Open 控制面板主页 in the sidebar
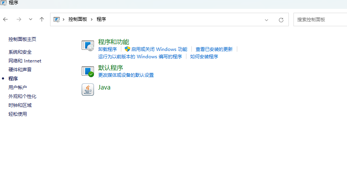 point(22,39)
